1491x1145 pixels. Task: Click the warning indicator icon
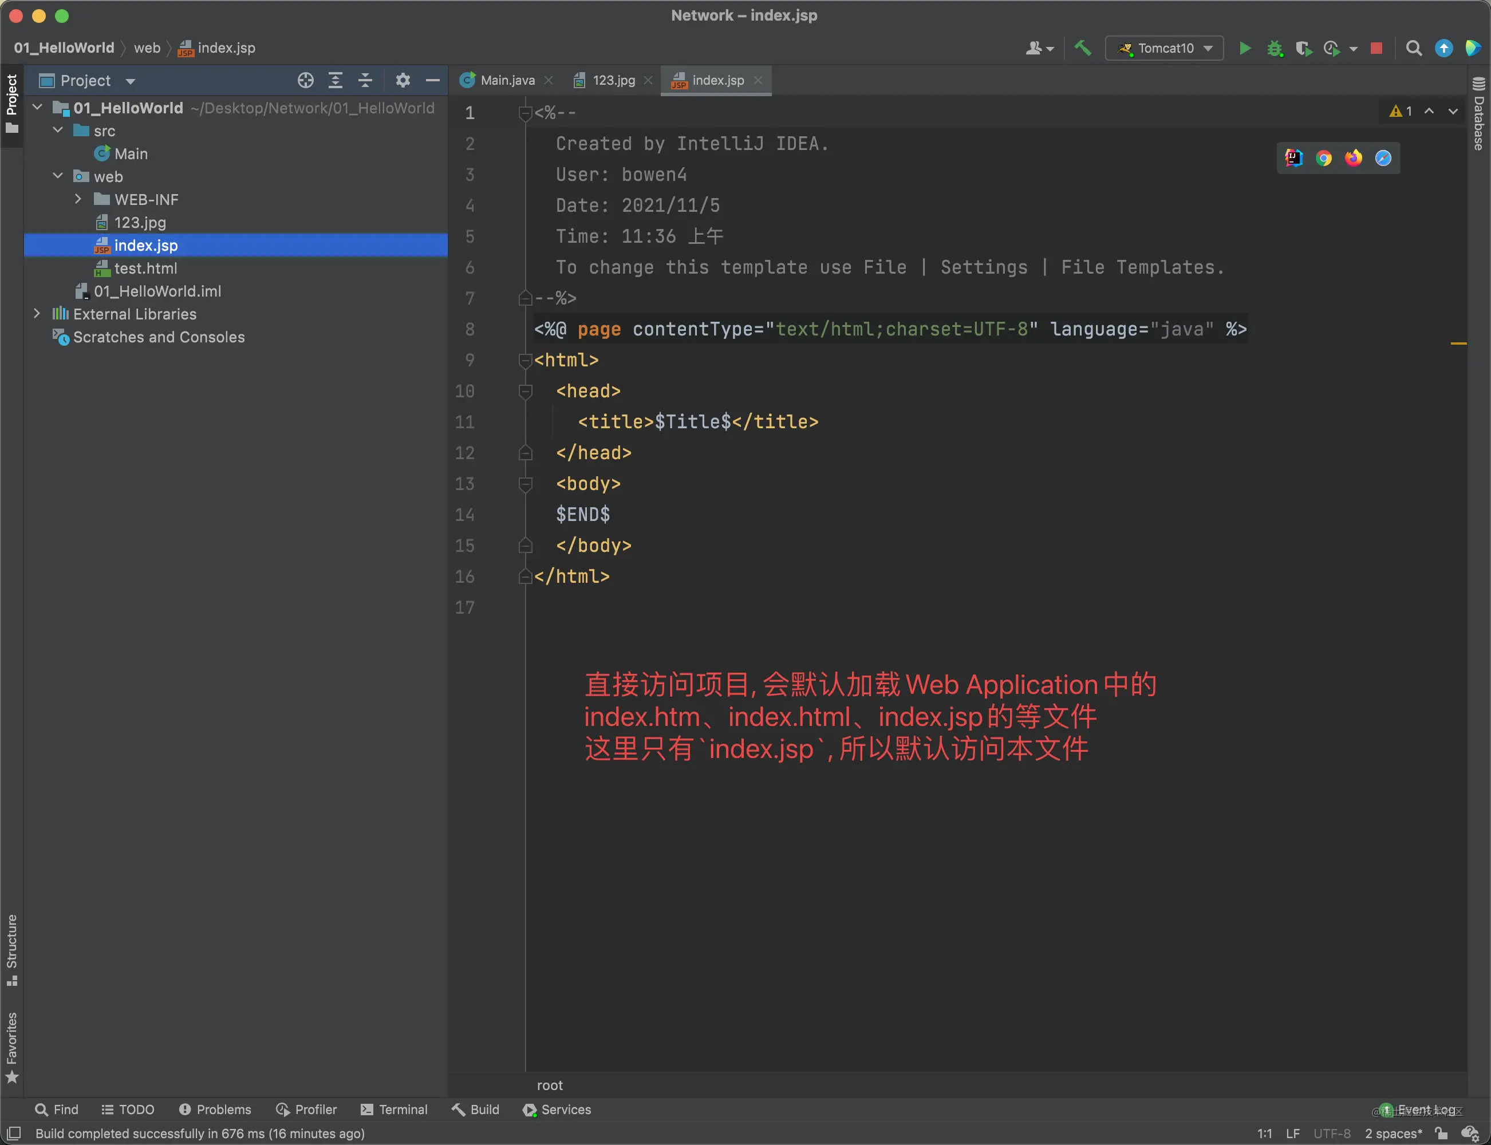tap(1401, 111)
